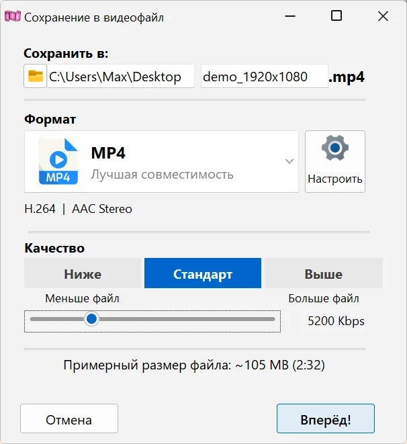The height and width of the screenshot is (444, 407).
Task: Maximize the save dialog window
Action: tap(336, 15)
